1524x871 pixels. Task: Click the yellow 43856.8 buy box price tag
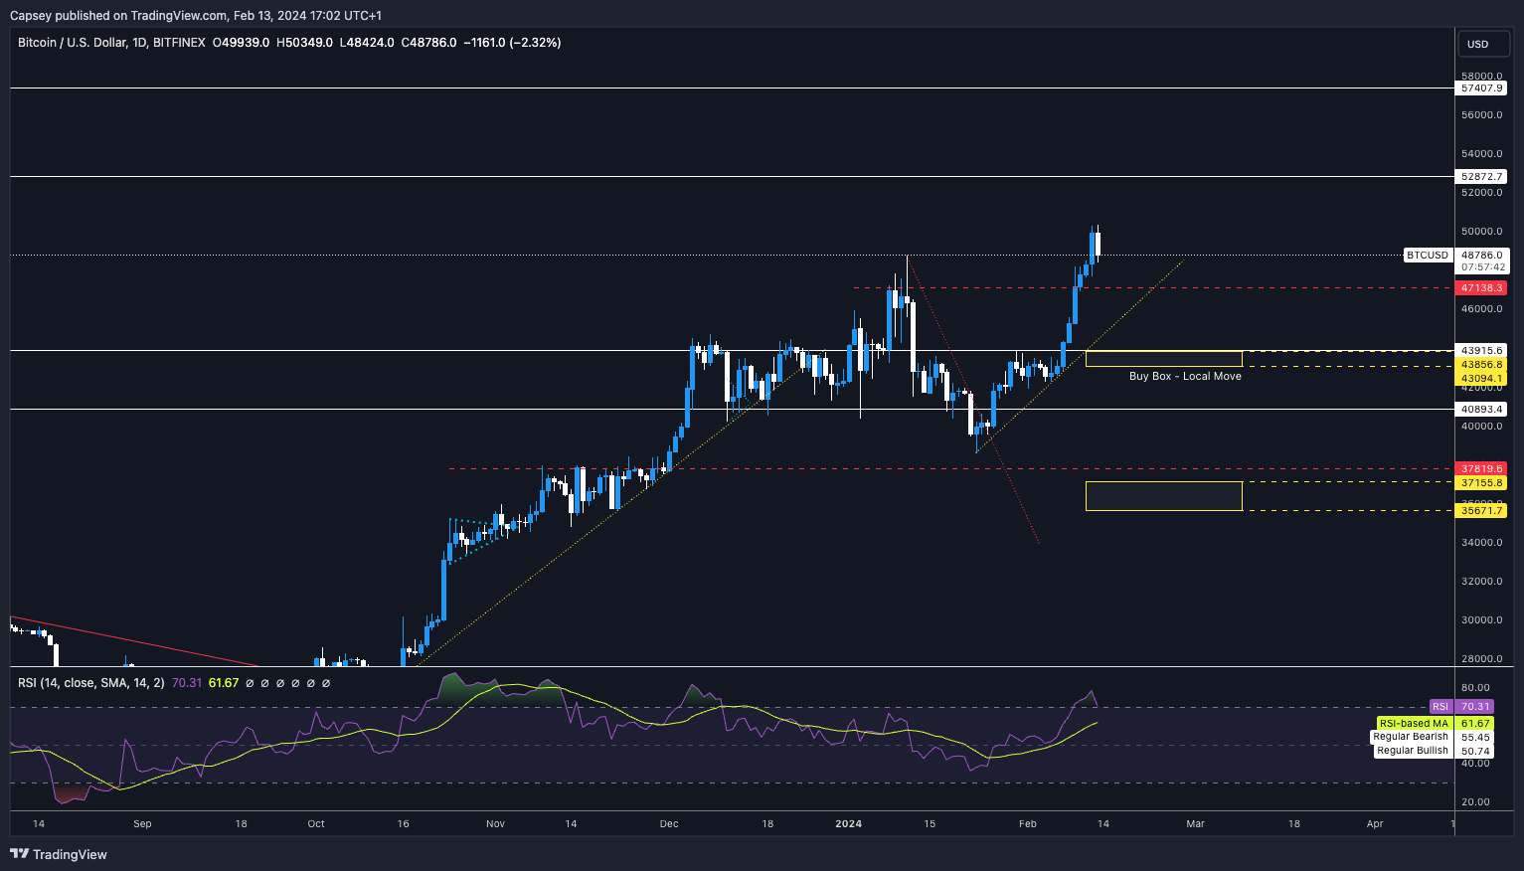point(1481,365)
